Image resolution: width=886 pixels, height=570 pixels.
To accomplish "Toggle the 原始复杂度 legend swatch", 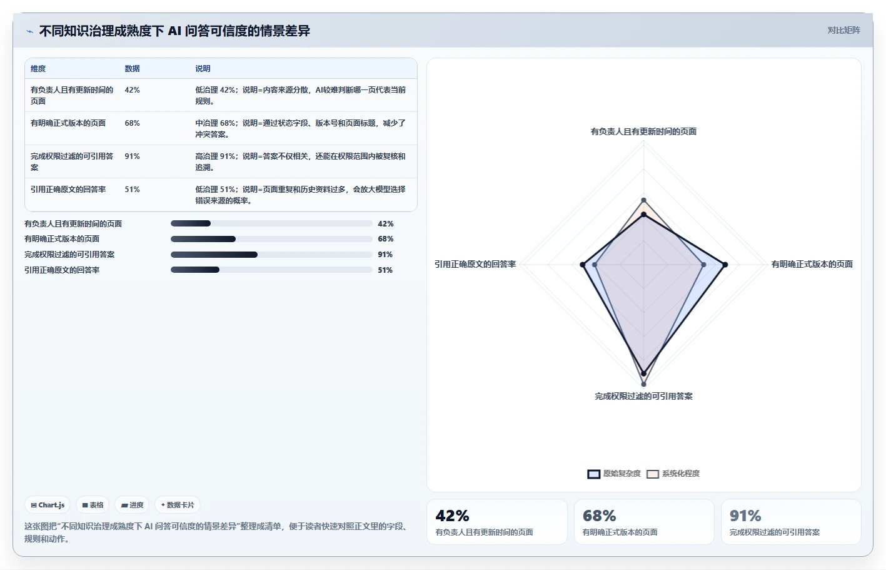I will 593,474.
